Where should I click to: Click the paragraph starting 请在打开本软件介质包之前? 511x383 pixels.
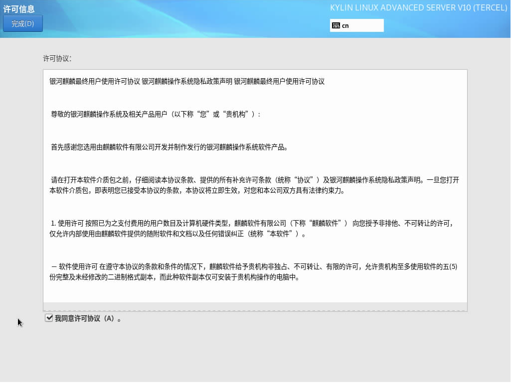point(254,185)
